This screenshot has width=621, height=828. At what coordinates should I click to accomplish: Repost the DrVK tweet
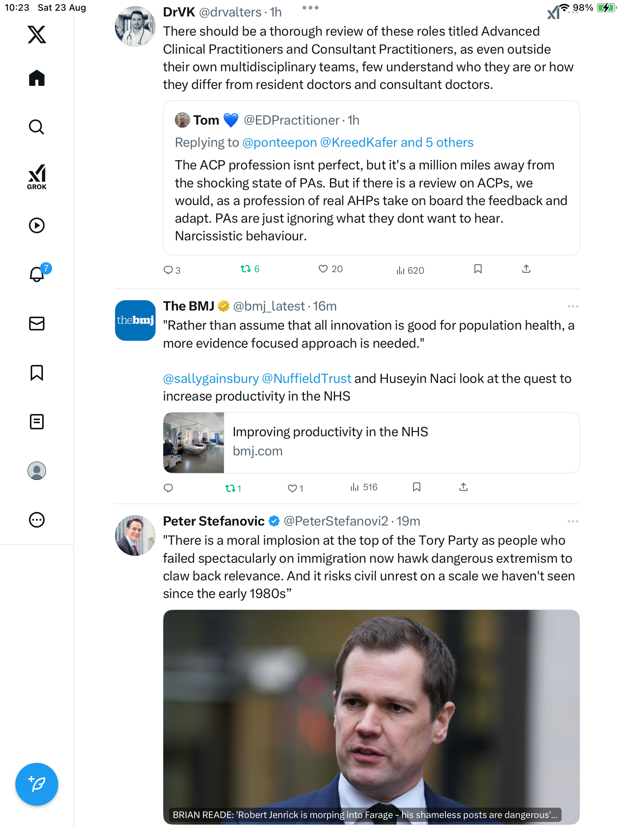(x=245, y=269)
